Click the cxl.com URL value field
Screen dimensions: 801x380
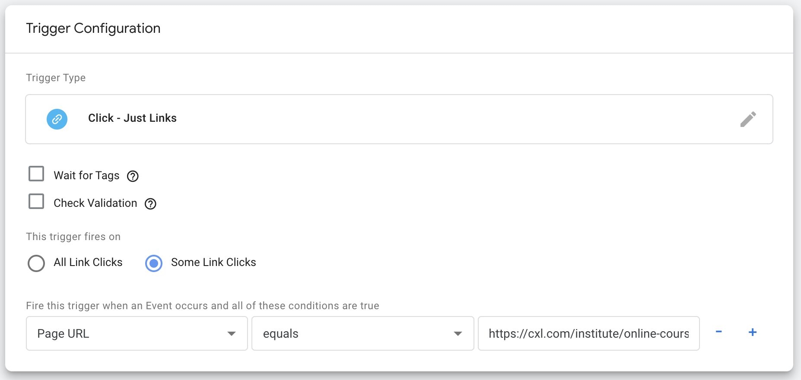point(588,333)
